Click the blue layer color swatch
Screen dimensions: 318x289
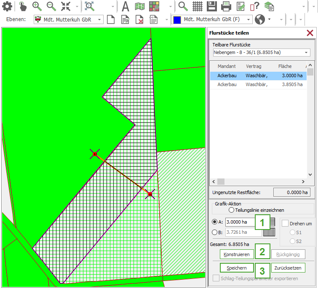pos(177,19)
